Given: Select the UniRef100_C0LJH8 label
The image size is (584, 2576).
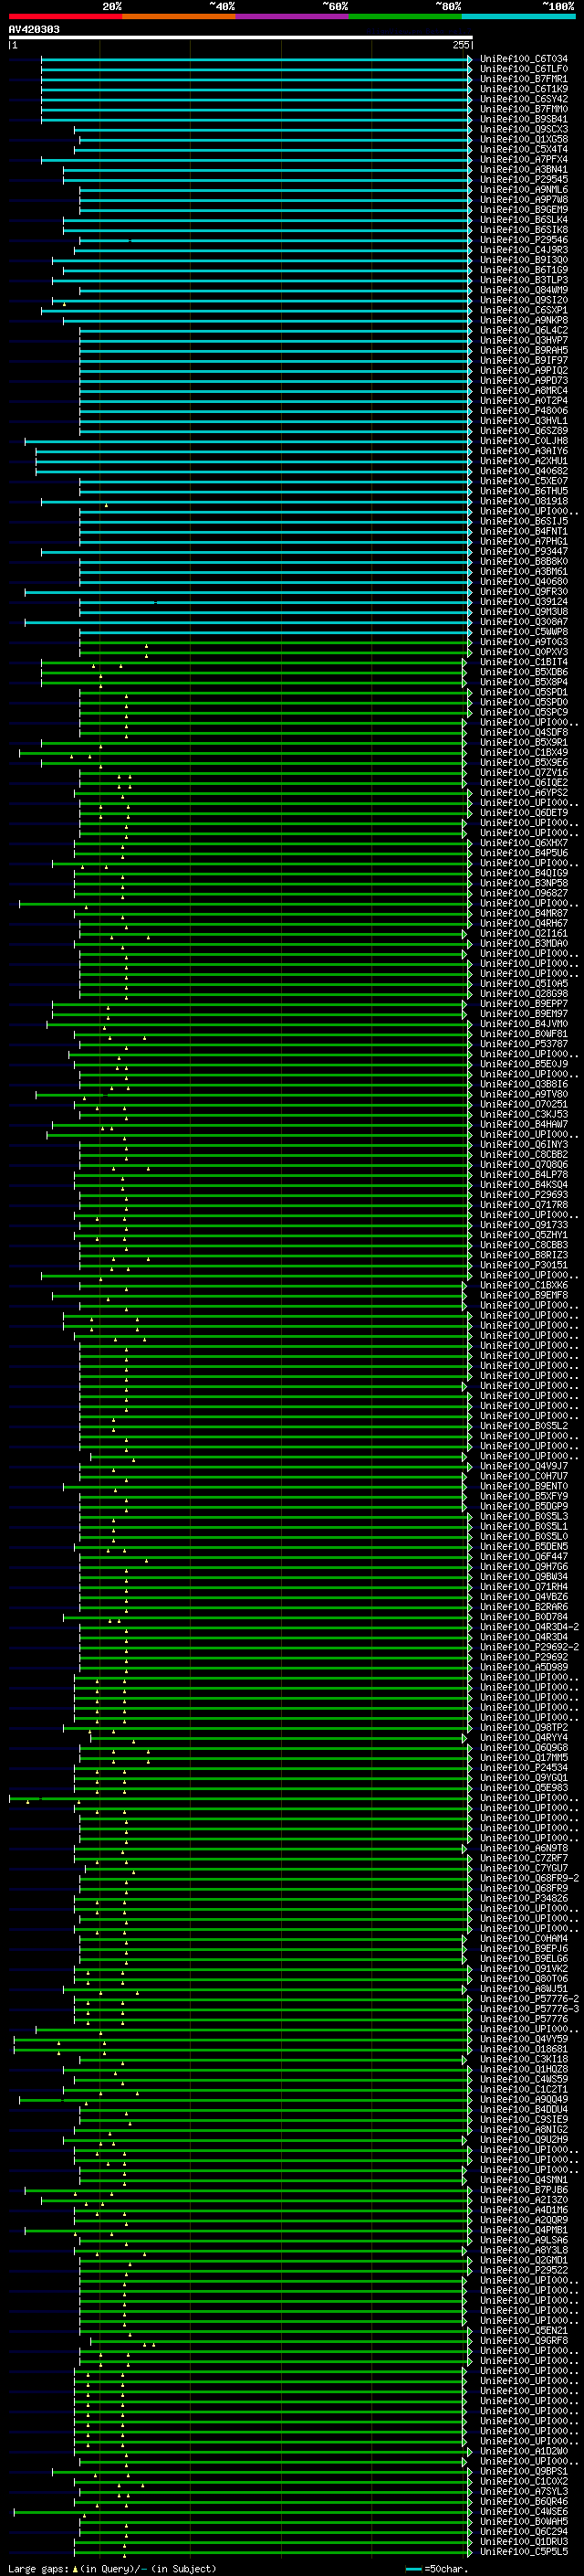Looking at the screenshot, I should pos(523,441).
